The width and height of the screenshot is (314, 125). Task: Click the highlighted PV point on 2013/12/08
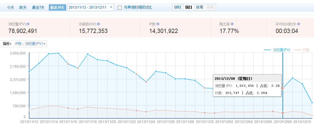(283, 88)
